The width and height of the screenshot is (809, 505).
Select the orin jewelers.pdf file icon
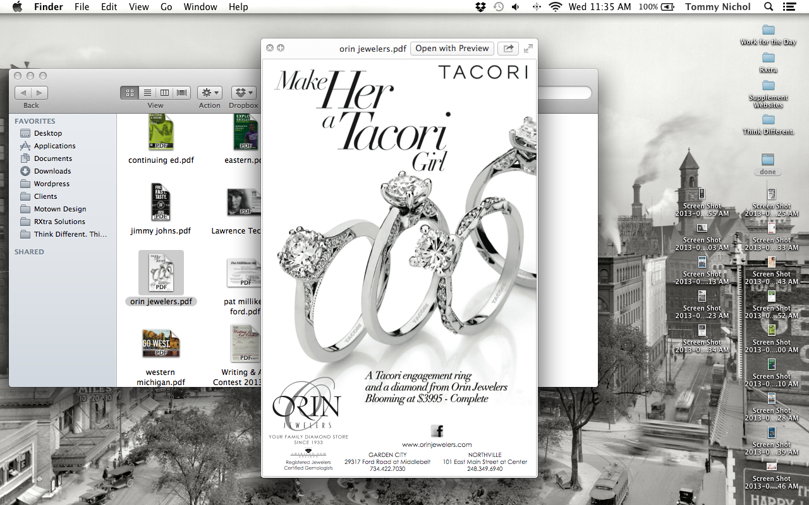point(161,272)
